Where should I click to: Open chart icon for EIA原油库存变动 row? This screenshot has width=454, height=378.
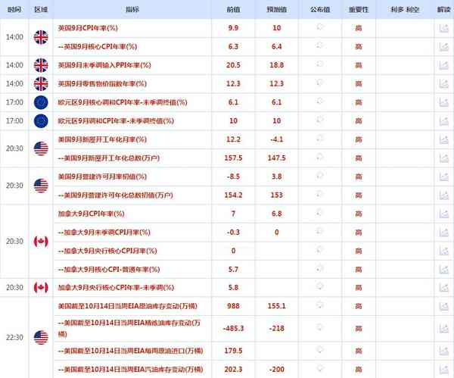(443, 306)
